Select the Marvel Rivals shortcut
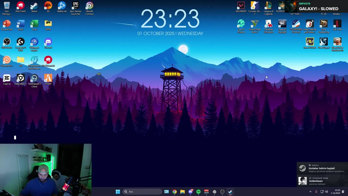The image size is (348, 196). 310,44
